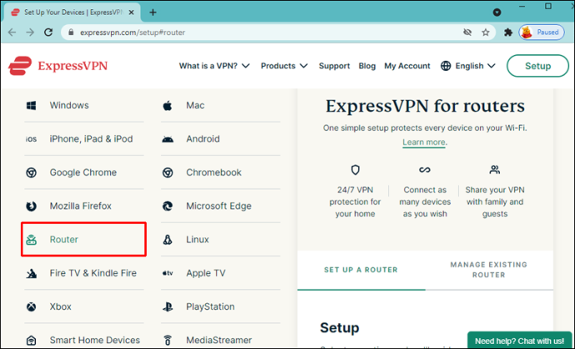The image size is (575, 349).
Task: Click the browser forward arrow
Action: point(30,32)
